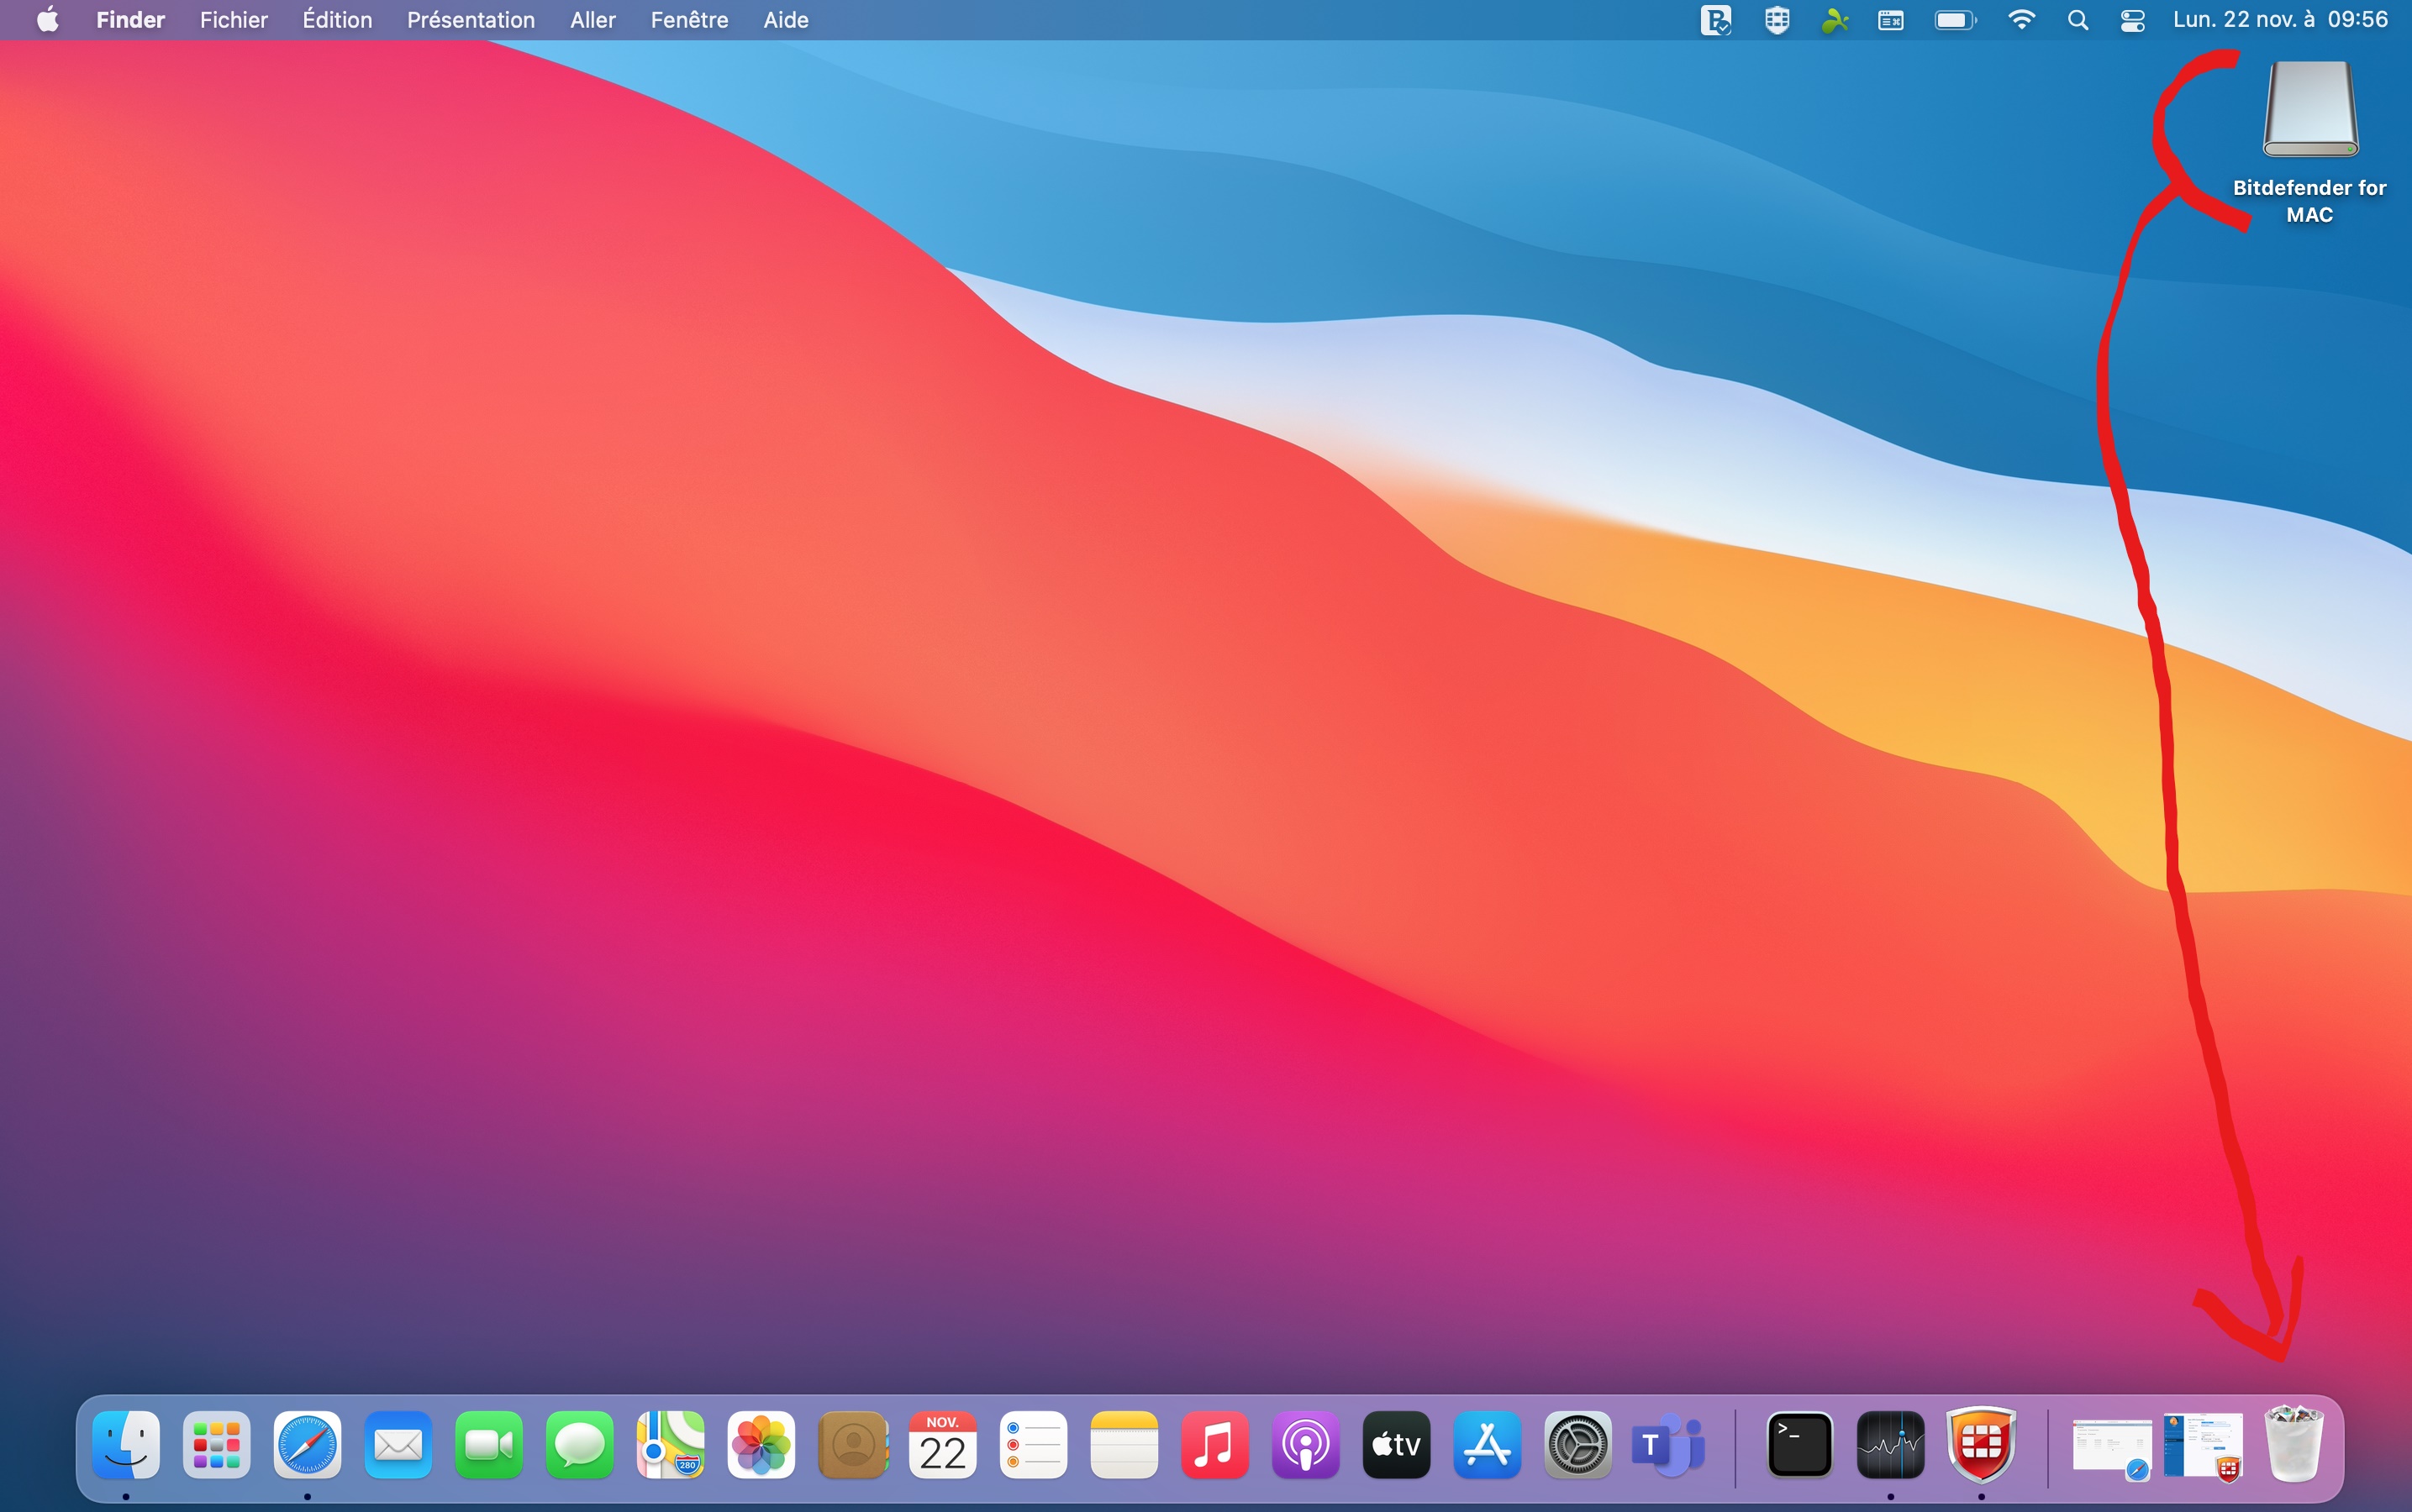Launch Terminal from the Dock
Viewport: 2412px width, 1512px height.
point(1798,1445)
